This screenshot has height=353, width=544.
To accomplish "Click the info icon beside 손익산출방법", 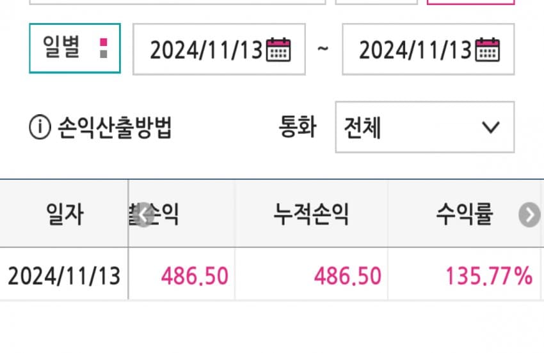I will click(x=40, y=127).
